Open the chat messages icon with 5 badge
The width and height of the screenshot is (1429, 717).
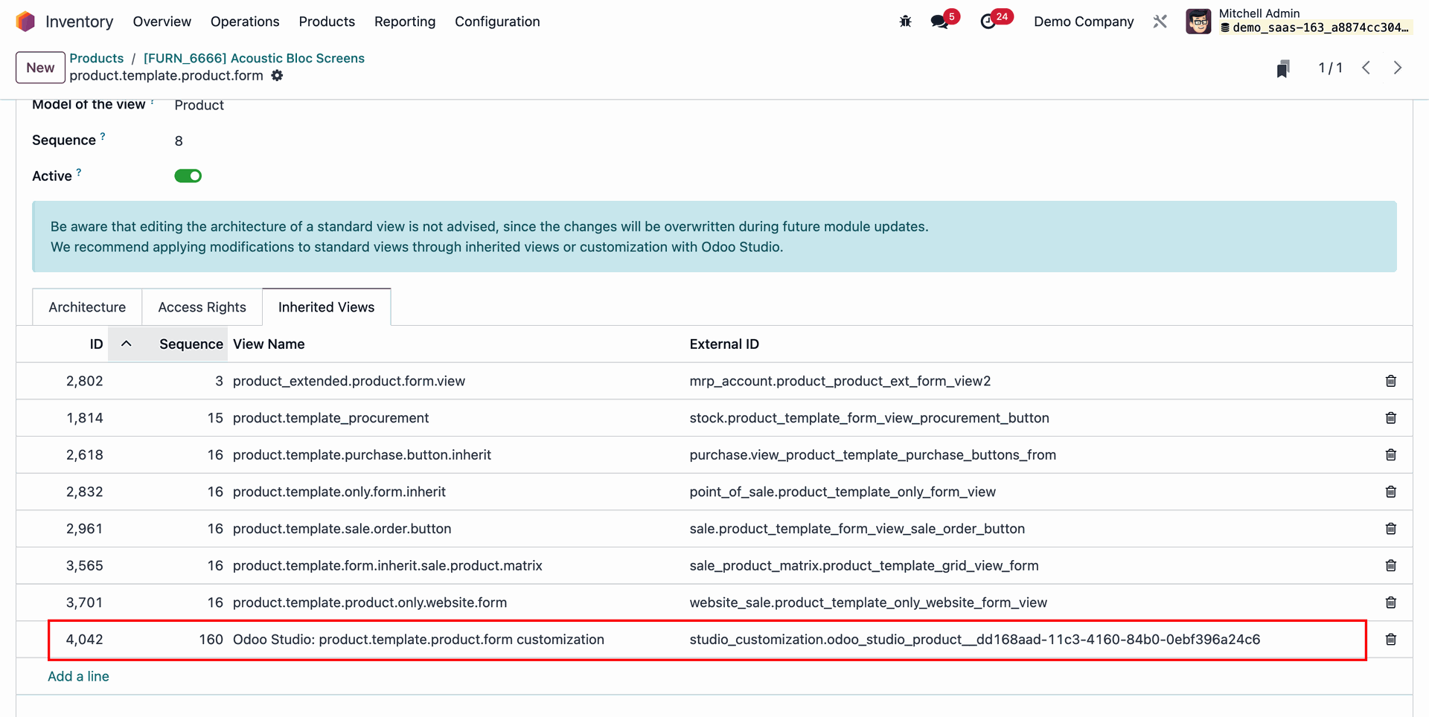tap(940, 22)
